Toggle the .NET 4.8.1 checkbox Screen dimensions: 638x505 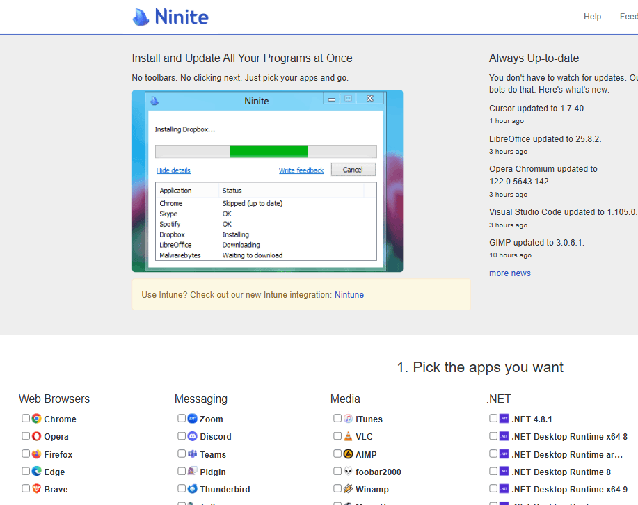coord(493,418)
